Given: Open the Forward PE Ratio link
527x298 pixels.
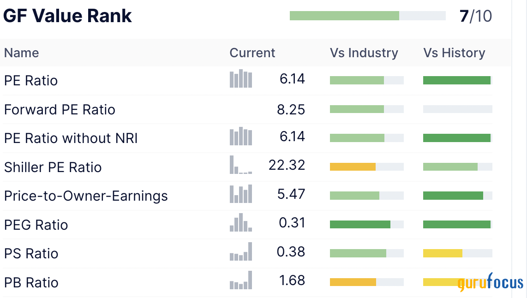Looking at the screenshot, I should pos(60,110).
